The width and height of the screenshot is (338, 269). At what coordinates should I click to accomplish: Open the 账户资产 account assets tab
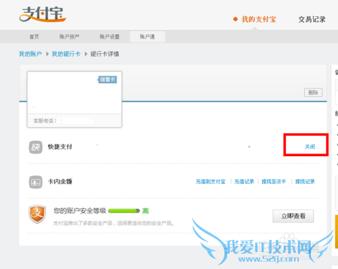[69, 36]
